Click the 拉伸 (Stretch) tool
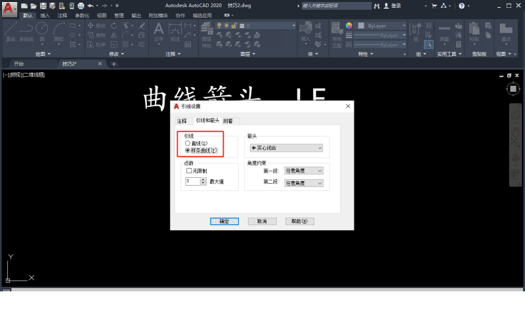525x334 pixels. 96,44
